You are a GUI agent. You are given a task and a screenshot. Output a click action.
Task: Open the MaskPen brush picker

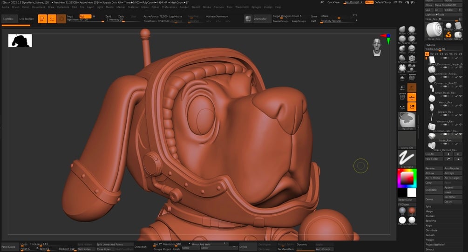(407, 121)
